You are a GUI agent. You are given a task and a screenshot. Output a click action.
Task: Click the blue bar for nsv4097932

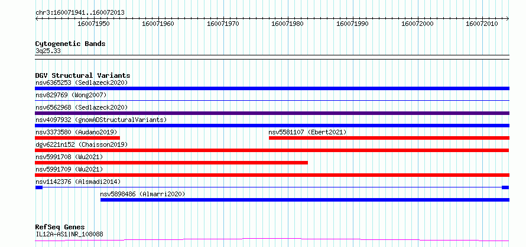(272, 126)
